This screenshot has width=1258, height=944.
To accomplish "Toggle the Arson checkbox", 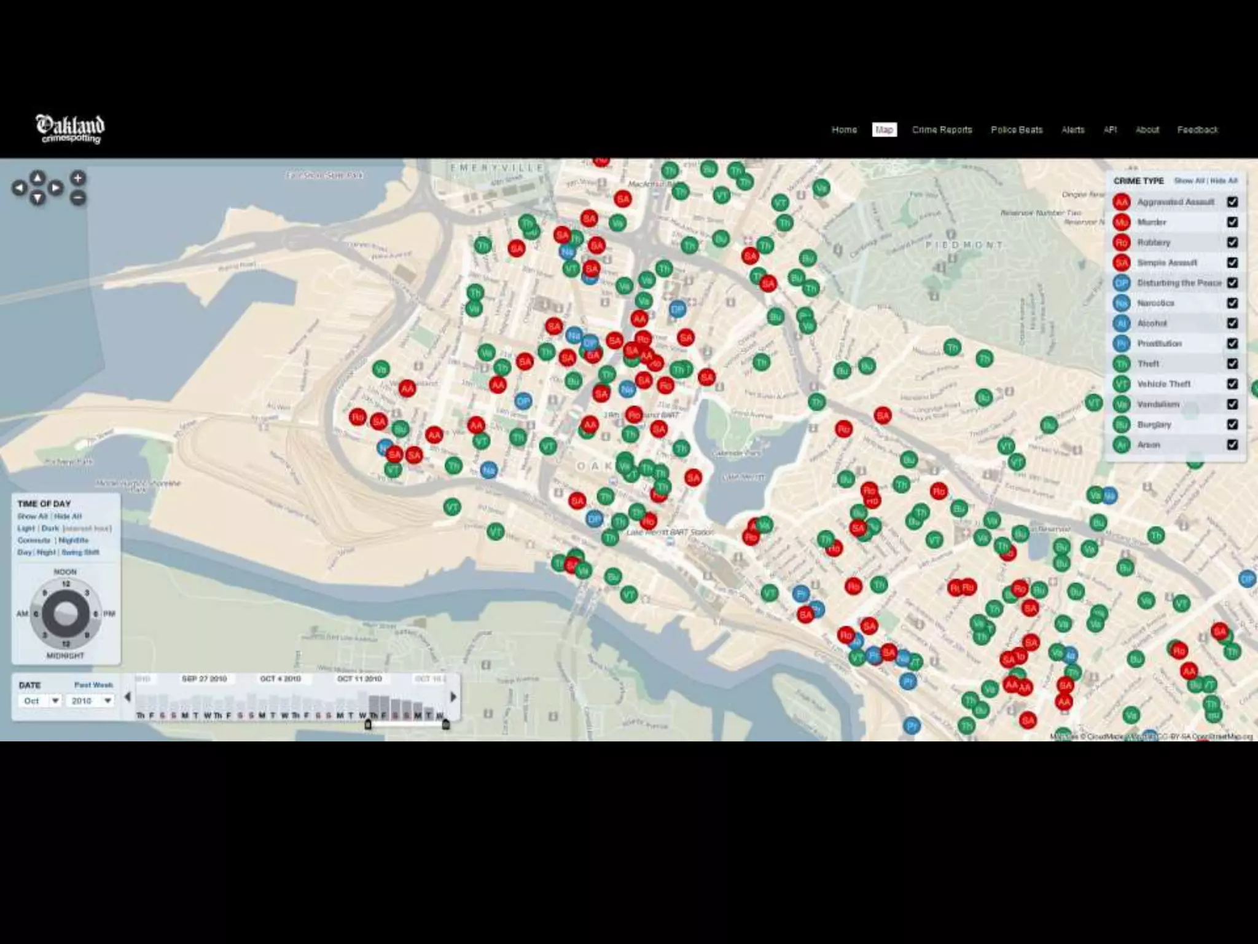I will (1232, 444).
